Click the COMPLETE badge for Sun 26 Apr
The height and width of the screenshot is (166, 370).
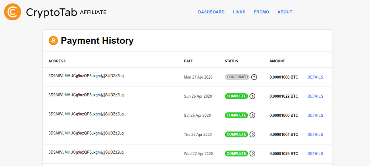[237, 96]
